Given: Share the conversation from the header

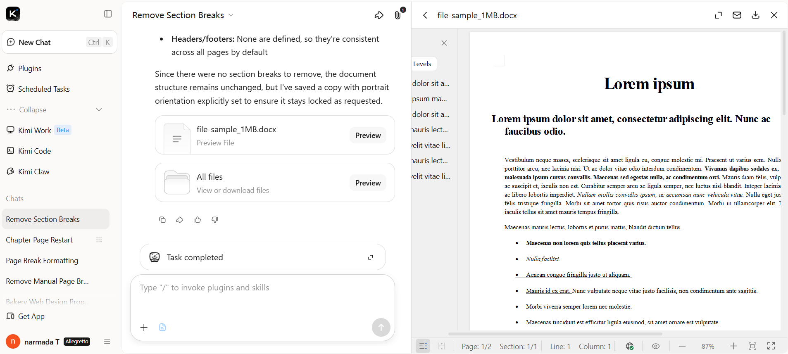Looking at the screenshot, I should click(379, 15).
